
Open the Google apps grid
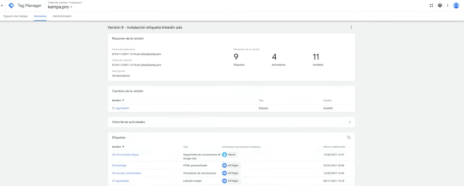click(431, 5)
